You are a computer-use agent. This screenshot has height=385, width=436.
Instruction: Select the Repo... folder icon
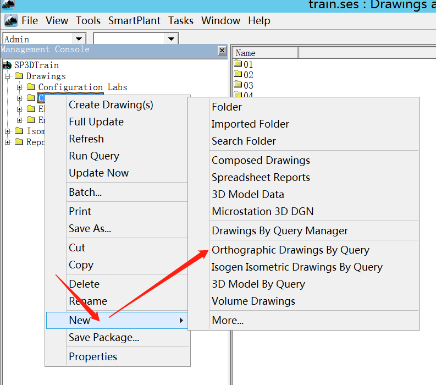tap(19, 142)
